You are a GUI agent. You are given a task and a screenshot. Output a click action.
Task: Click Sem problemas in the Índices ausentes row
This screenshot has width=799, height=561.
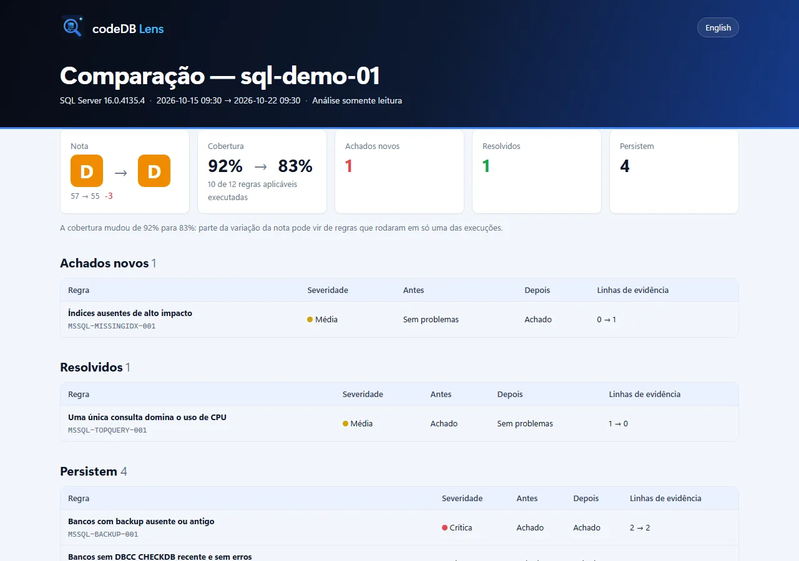tap(431, 320)
